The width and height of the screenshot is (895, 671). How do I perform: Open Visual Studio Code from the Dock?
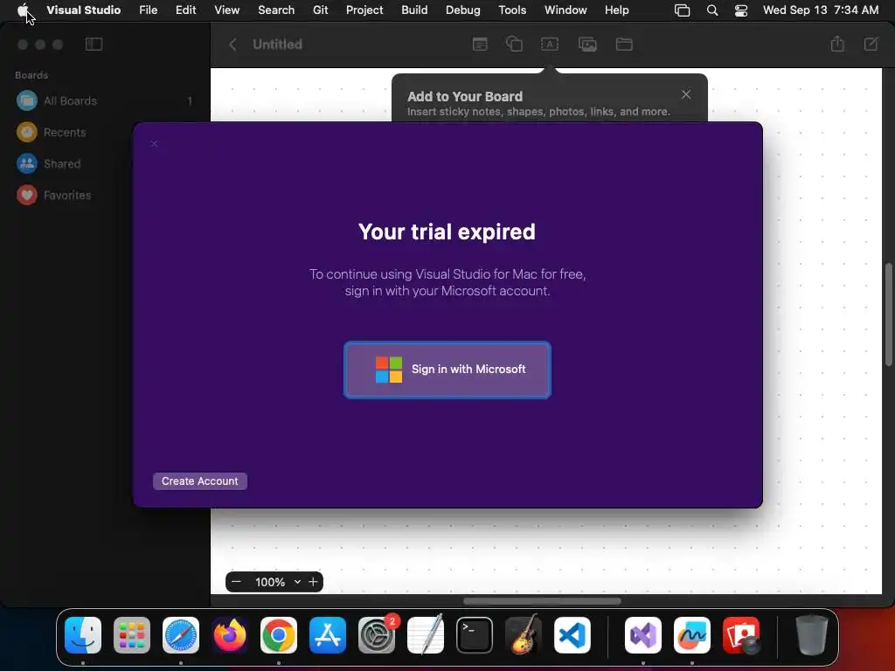coord(572,635)
